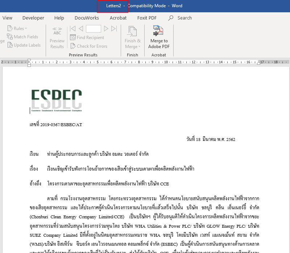Click the reference number 2019-0367/ESBEC/AT

click(61, 125)
